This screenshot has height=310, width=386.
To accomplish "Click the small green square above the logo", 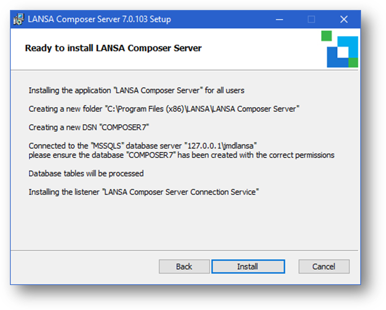I will [x=327, y=36].
